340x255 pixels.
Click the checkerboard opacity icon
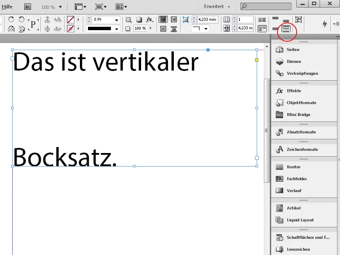[x=128, y=28]
